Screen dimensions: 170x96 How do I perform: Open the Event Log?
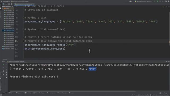point(164,93)
